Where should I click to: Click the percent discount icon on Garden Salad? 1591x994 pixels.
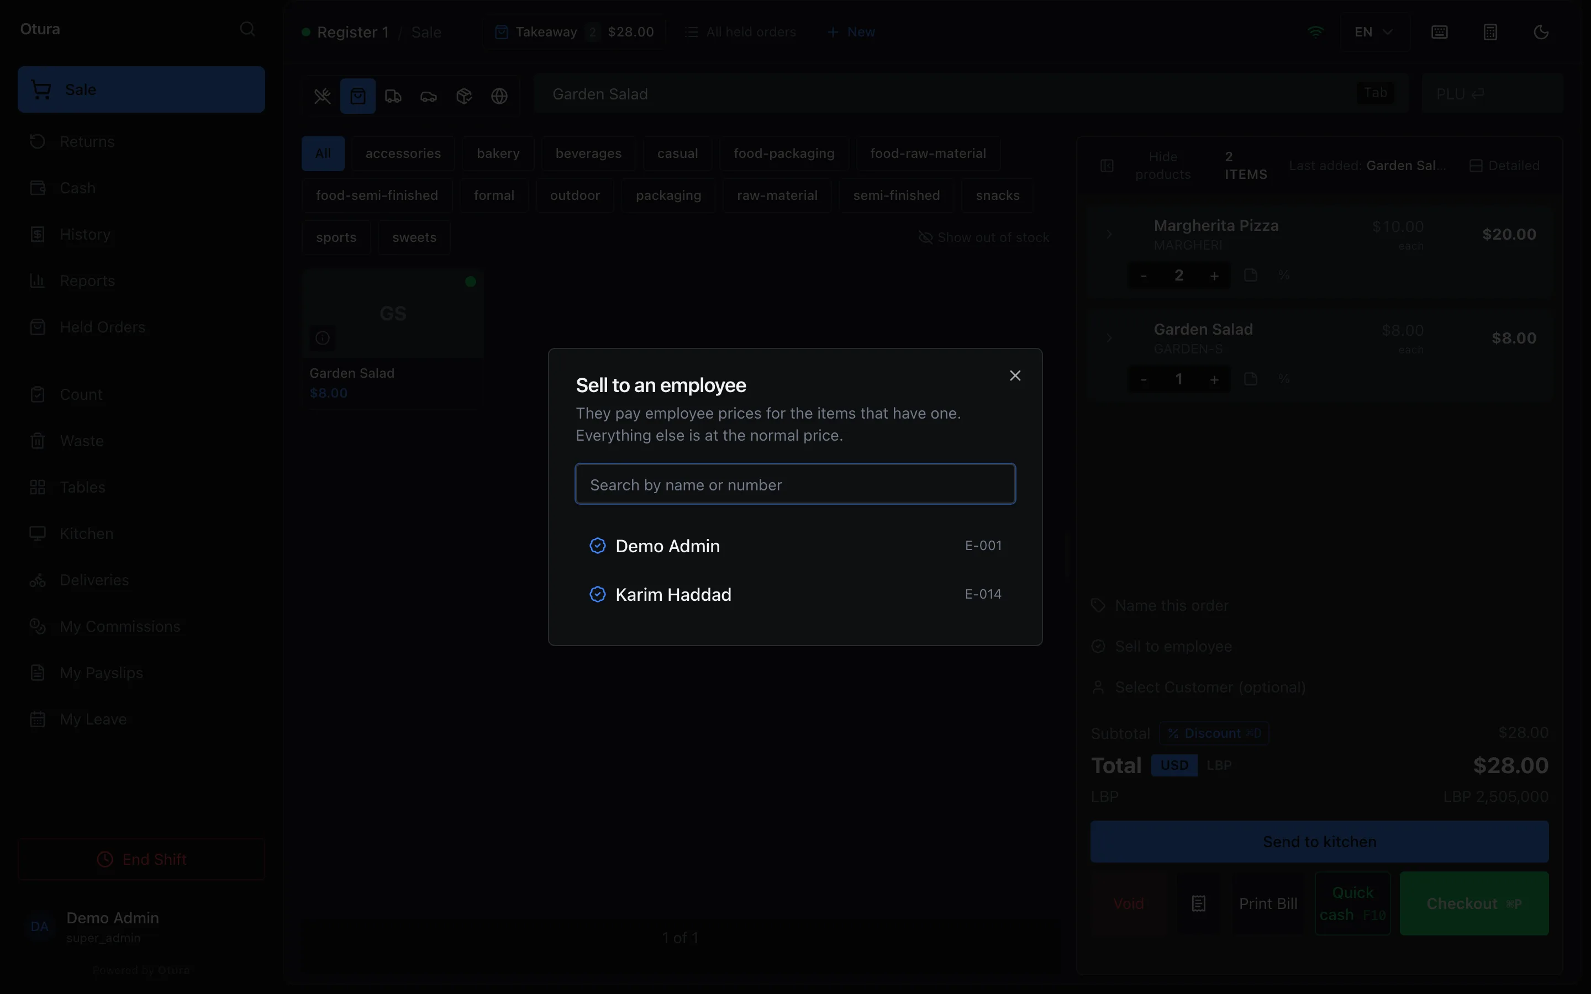1284,379
